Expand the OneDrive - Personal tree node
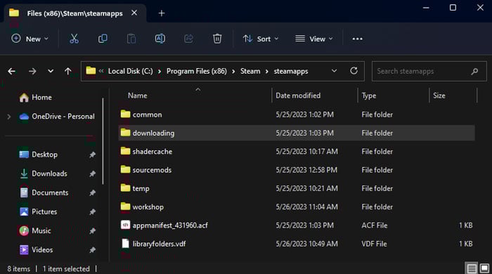Viewport: 492px width, 274px height. (x=9, y=117)
